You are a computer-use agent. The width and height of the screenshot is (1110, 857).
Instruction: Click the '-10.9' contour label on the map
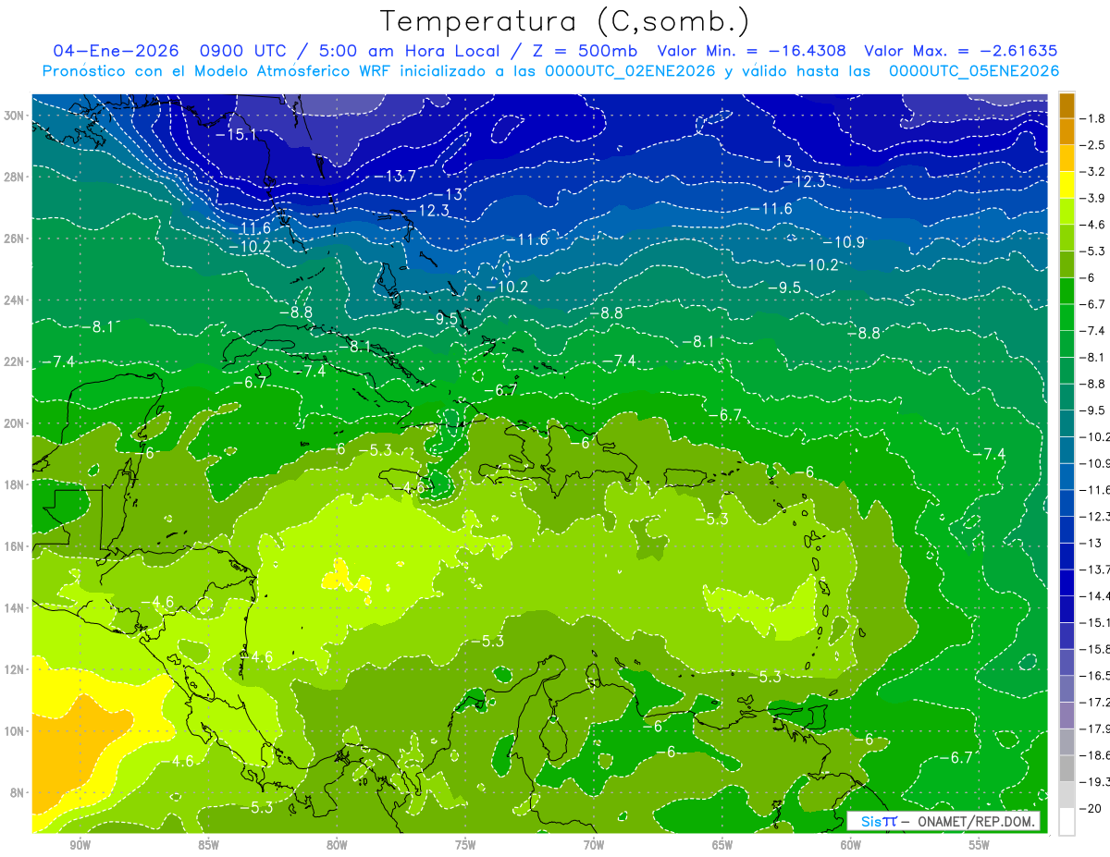click(x=844, y=242)
